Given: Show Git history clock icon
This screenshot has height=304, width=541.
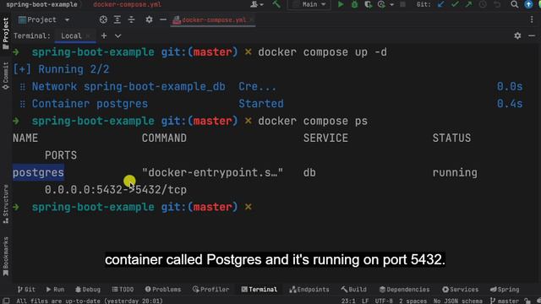Looking at the screenshot, I should (x=483, y=4).
